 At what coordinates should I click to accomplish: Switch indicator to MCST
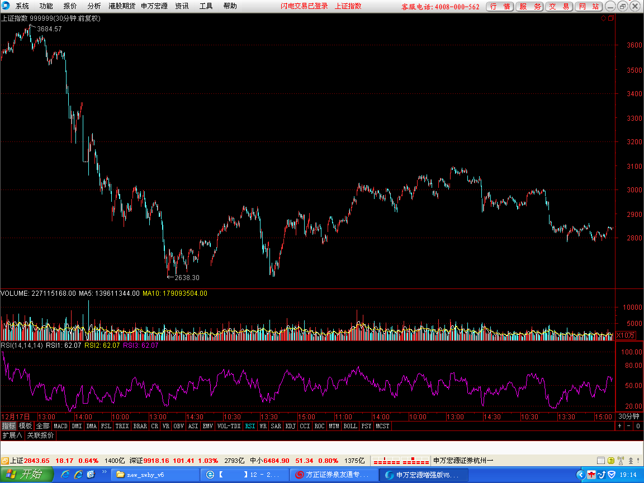coord(382,426)
